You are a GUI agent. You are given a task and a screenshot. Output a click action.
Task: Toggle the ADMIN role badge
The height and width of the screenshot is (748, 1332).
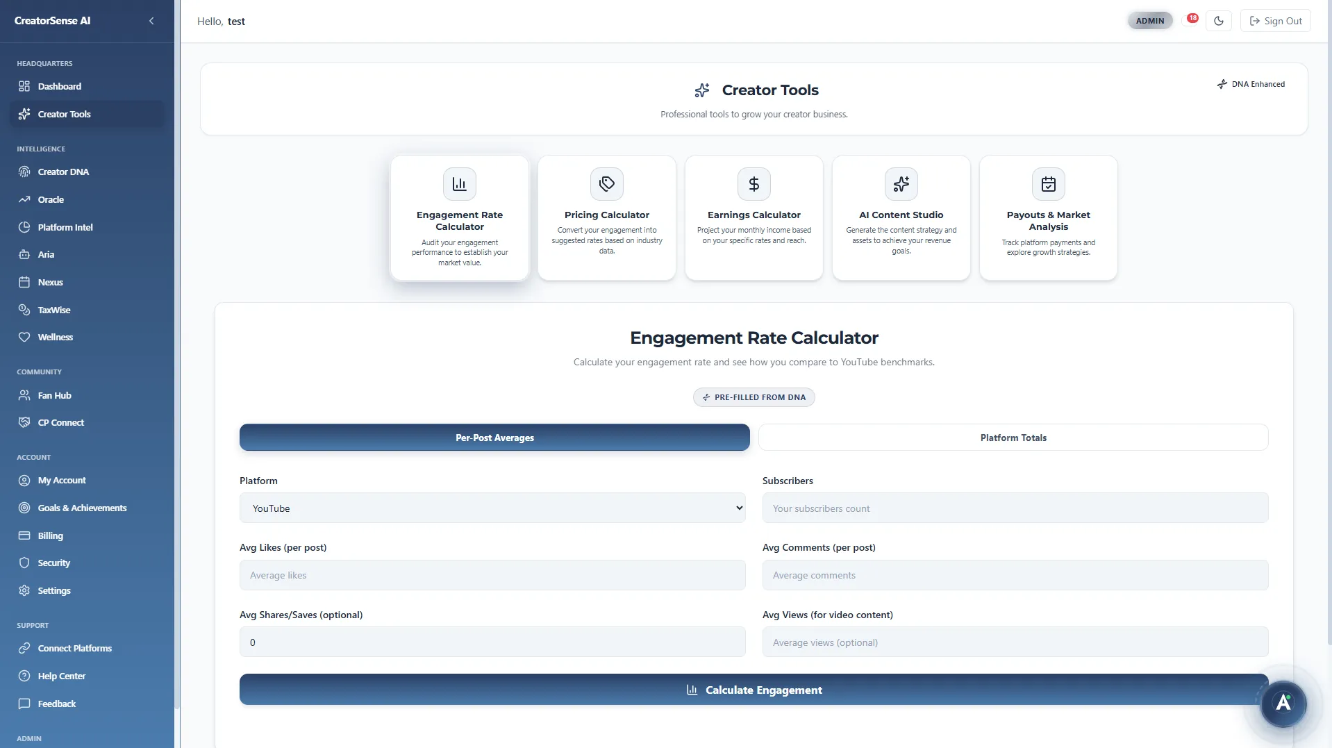point(1149,20)
